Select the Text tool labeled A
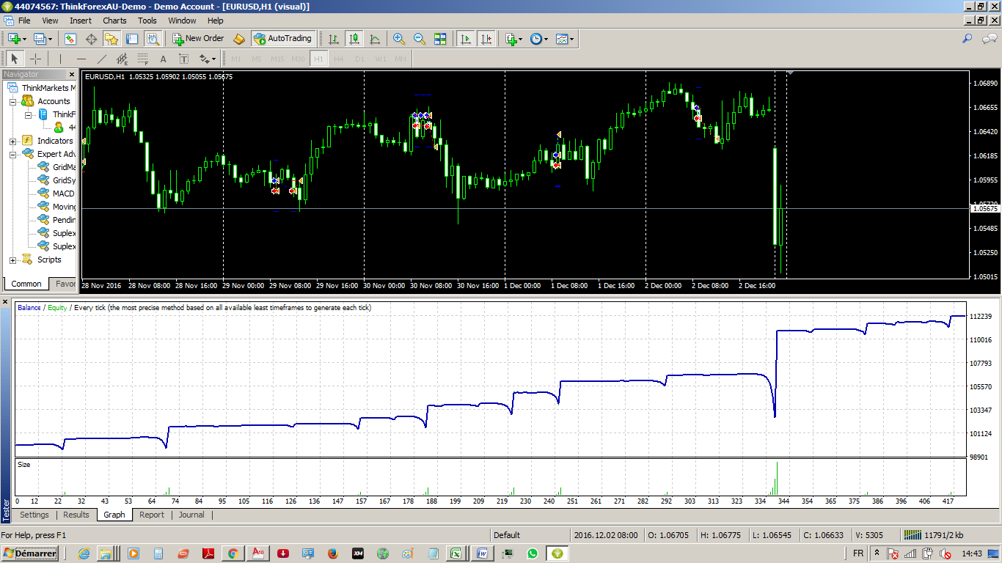Viewport: 1002px width, 563px height. pyautogui.click(x=164, y=59)
